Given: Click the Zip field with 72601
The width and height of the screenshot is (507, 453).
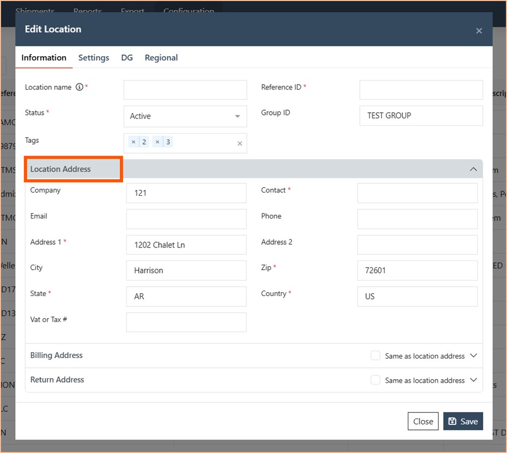Looking at the screenshot, I should (417, 271).
